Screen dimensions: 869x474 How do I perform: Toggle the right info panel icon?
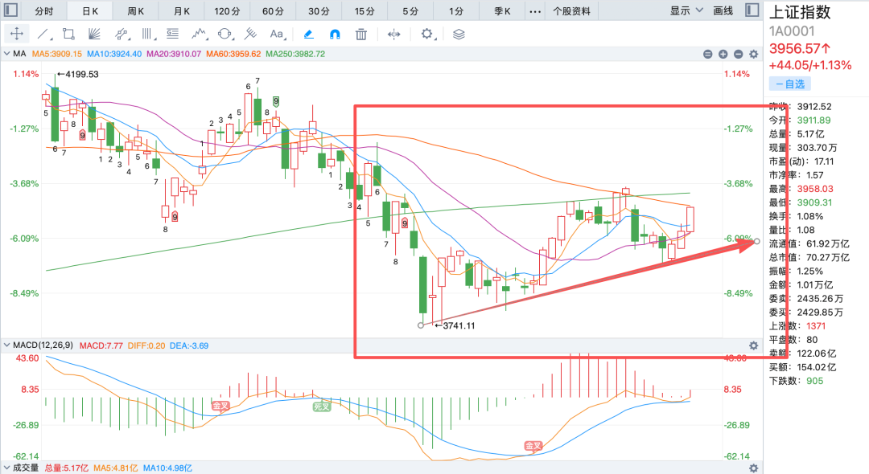click(x=752, y=10)
